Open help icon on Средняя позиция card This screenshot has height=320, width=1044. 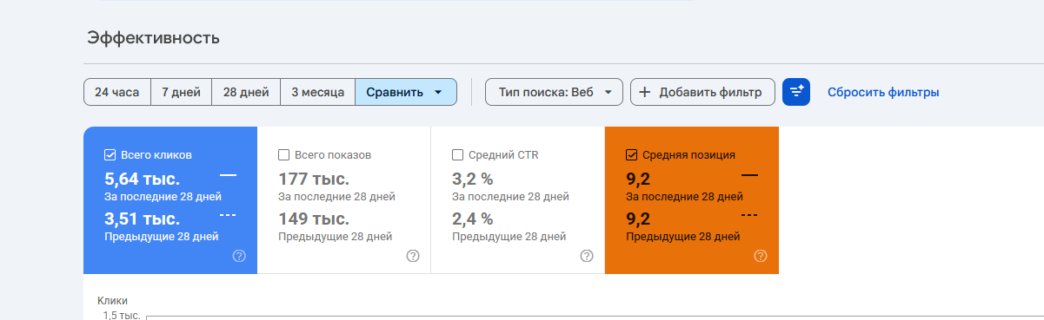tap(761, 256)
